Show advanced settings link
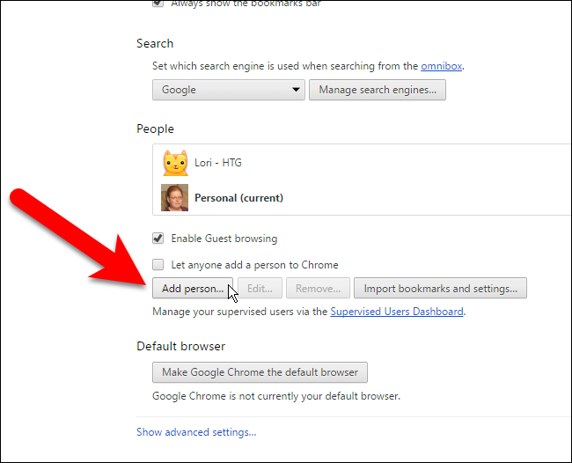 (196, 432)
